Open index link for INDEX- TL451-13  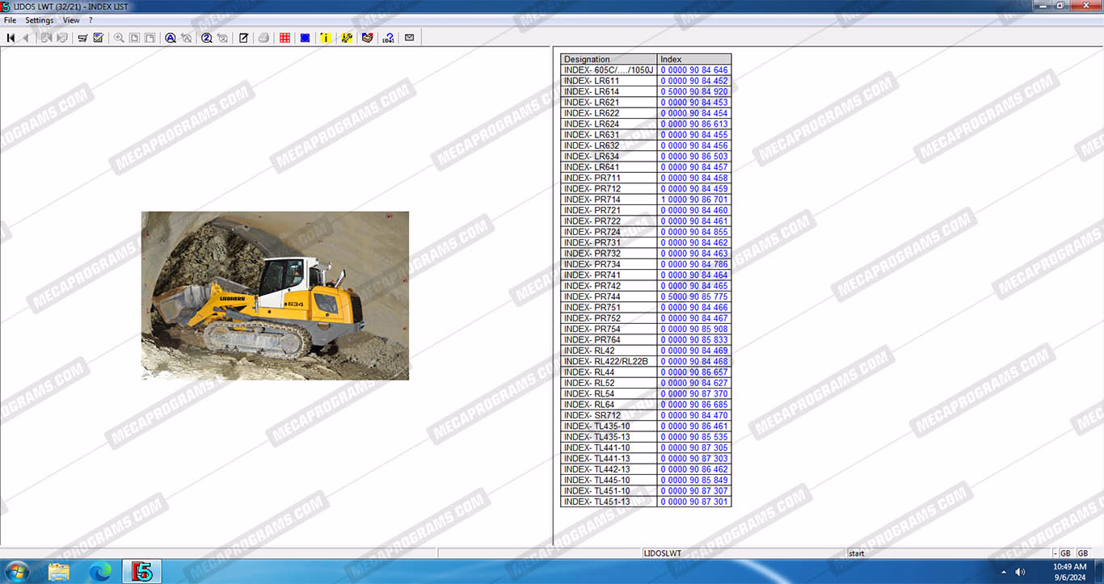click(693, 502)
